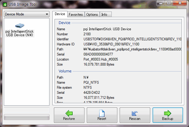Click the Rescan blue arrow icon
The image size is (189, 127).
[x=134, y=113]
